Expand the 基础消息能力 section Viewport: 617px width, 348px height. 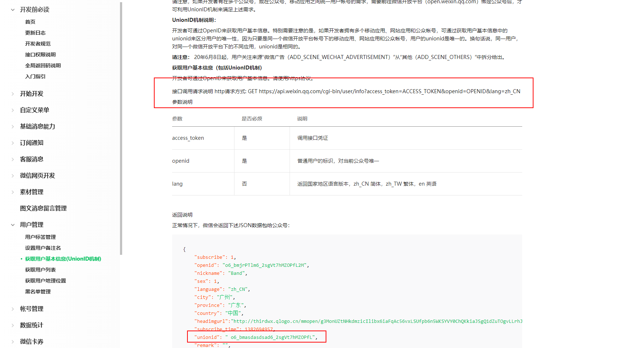click(38, 126)
